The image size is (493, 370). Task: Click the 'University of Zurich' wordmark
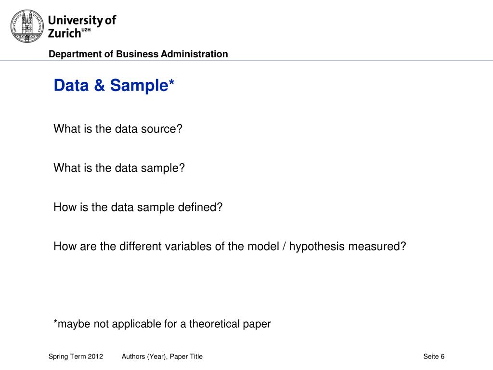(x=82, y=27)
